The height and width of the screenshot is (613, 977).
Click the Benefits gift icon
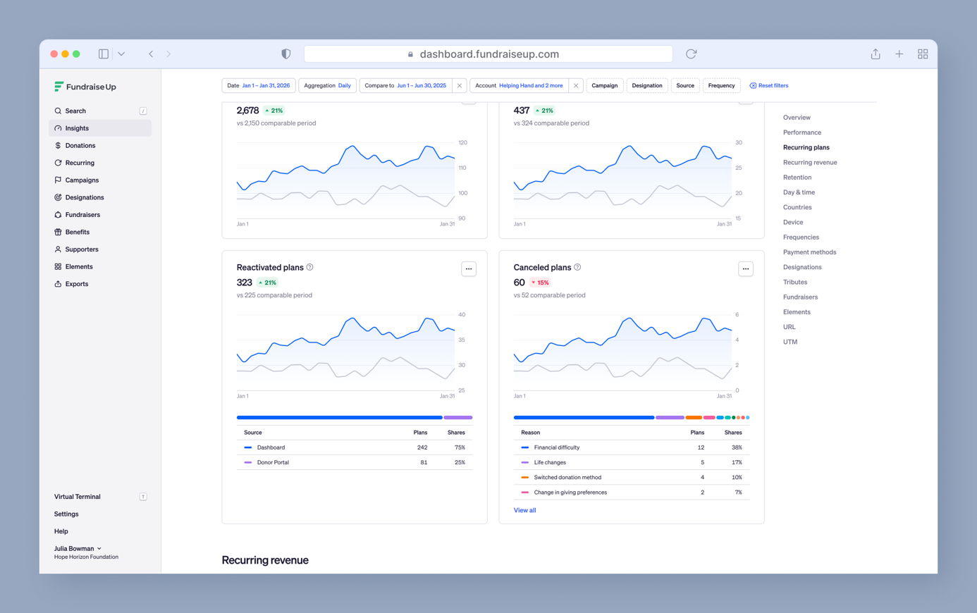coord(58,232)
